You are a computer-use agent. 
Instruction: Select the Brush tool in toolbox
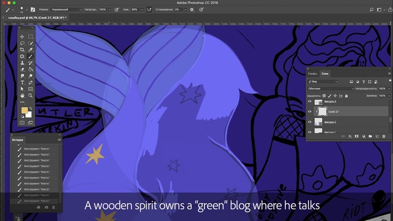coord(30,56)
